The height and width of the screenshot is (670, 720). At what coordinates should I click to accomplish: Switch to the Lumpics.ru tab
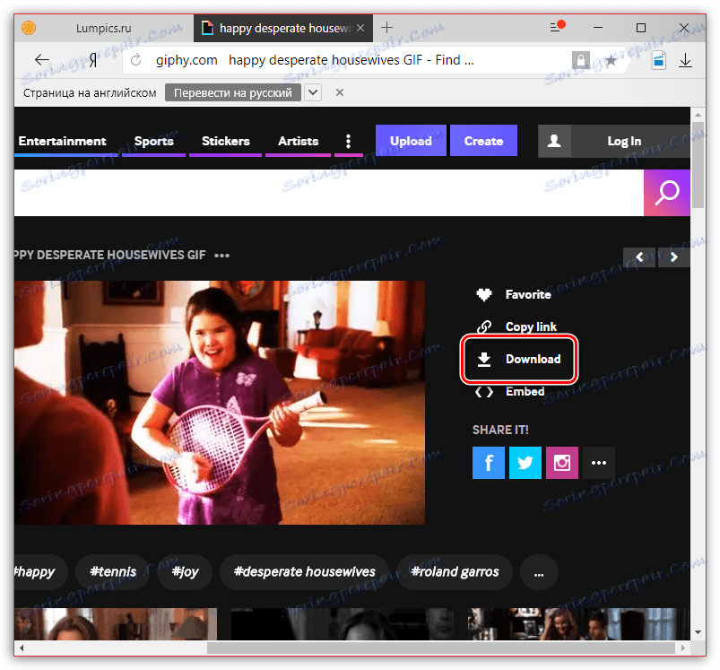103,28
